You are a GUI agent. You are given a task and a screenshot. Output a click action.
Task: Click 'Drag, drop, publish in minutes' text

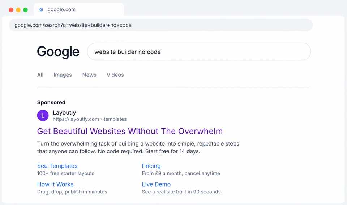(72, 192)
